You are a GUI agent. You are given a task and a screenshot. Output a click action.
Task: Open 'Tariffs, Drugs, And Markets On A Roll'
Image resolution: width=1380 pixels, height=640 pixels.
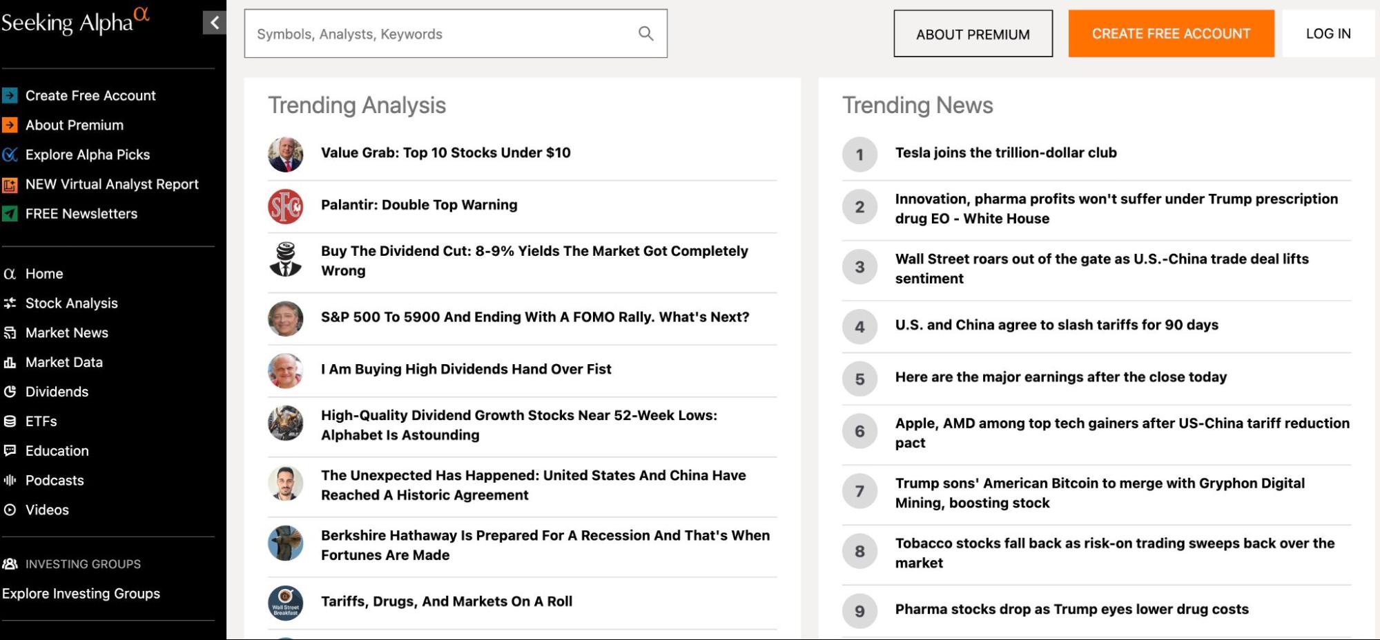(447, 601)
